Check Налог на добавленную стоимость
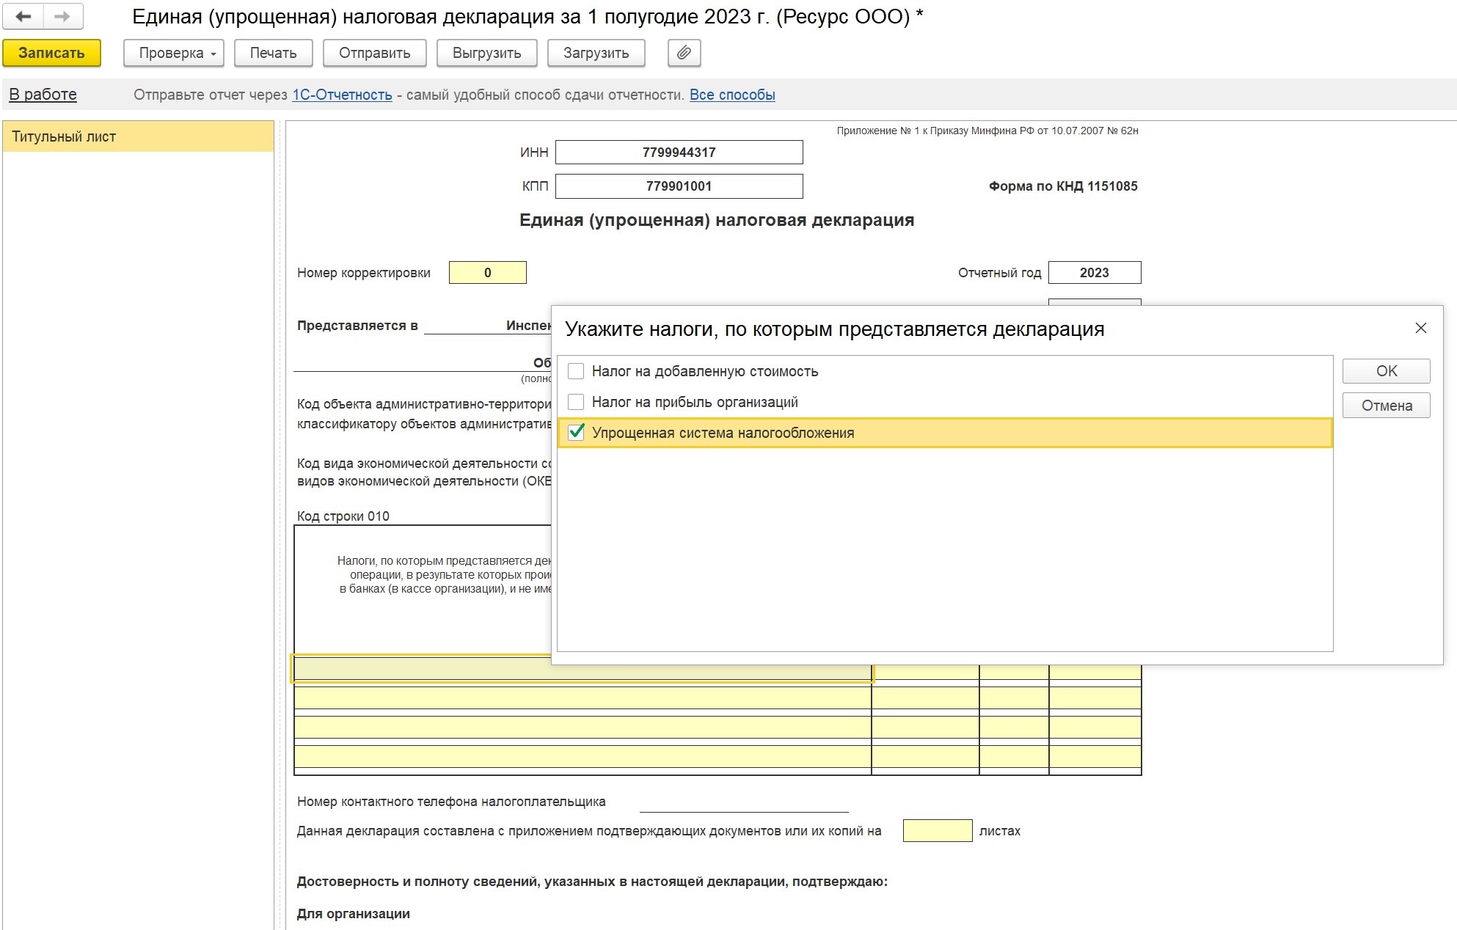 [x=576, y=371]
